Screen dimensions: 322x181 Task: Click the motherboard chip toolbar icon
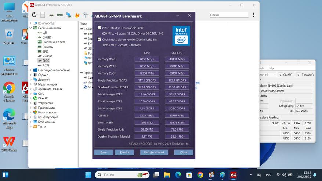coord(51,15)
